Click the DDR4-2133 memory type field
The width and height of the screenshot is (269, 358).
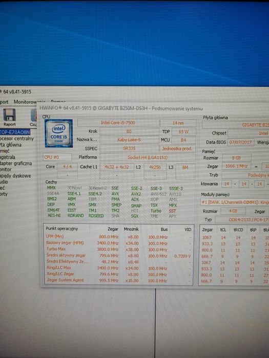click(242, 219)
